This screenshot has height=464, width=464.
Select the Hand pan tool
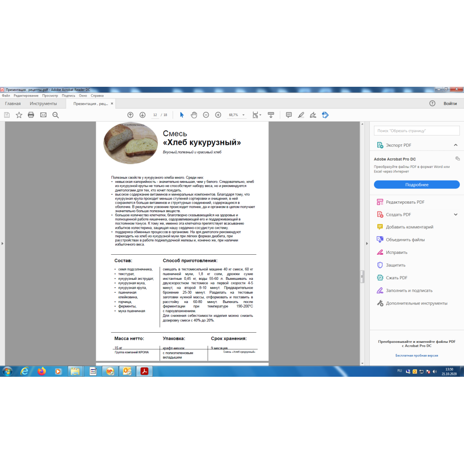tap(194, 115)
